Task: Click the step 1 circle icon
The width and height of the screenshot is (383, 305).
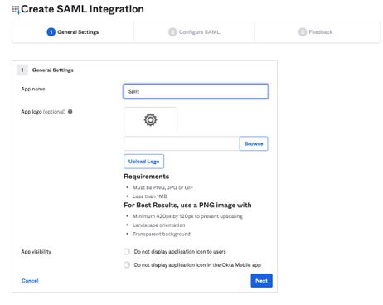Action: [x=51, y=32]
